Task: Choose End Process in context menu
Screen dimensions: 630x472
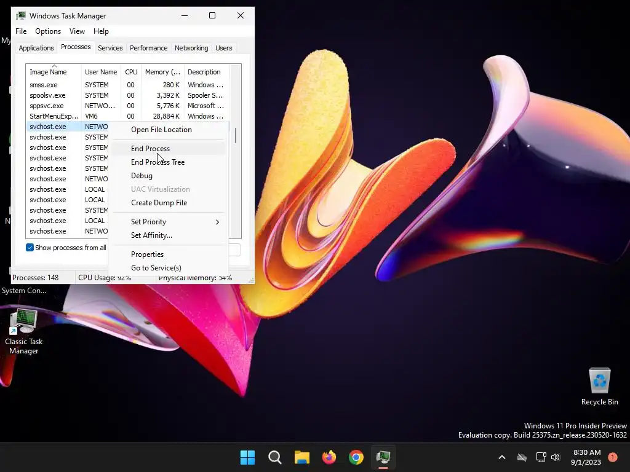Action: point(169,149)
